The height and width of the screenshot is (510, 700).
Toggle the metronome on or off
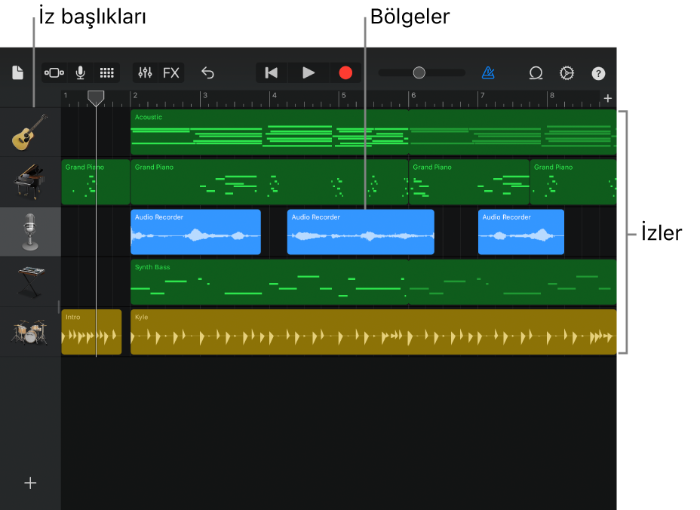click(x=489, y=72)
